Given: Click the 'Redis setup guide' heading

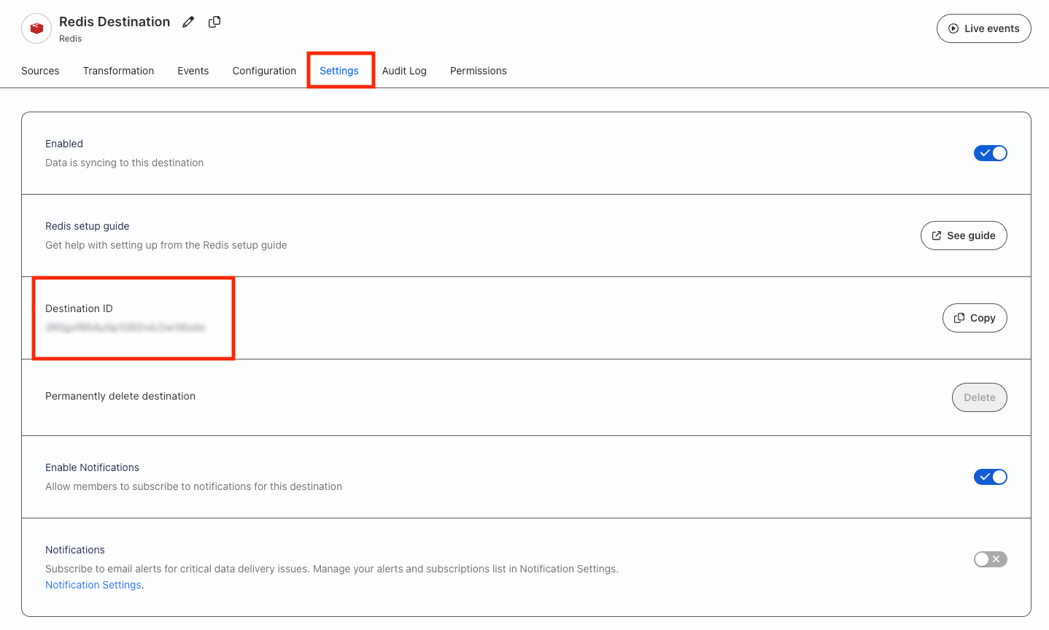Looking at the screenshot, I should pos(88,226).
